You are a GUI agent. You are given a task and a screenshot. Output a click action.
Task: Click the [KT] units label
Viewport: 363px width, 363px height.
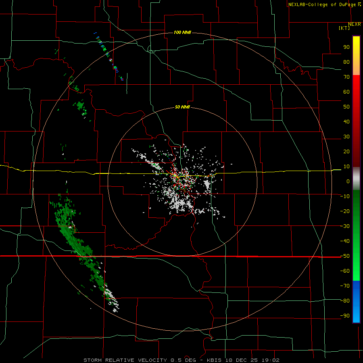pos(344,28)
